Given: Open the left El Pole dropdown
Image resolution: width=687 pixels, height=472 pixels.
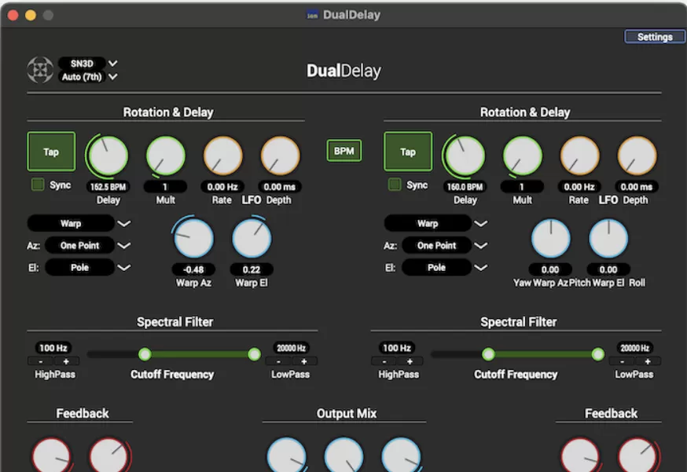Looking at the screenshot, I should (88, 267).
